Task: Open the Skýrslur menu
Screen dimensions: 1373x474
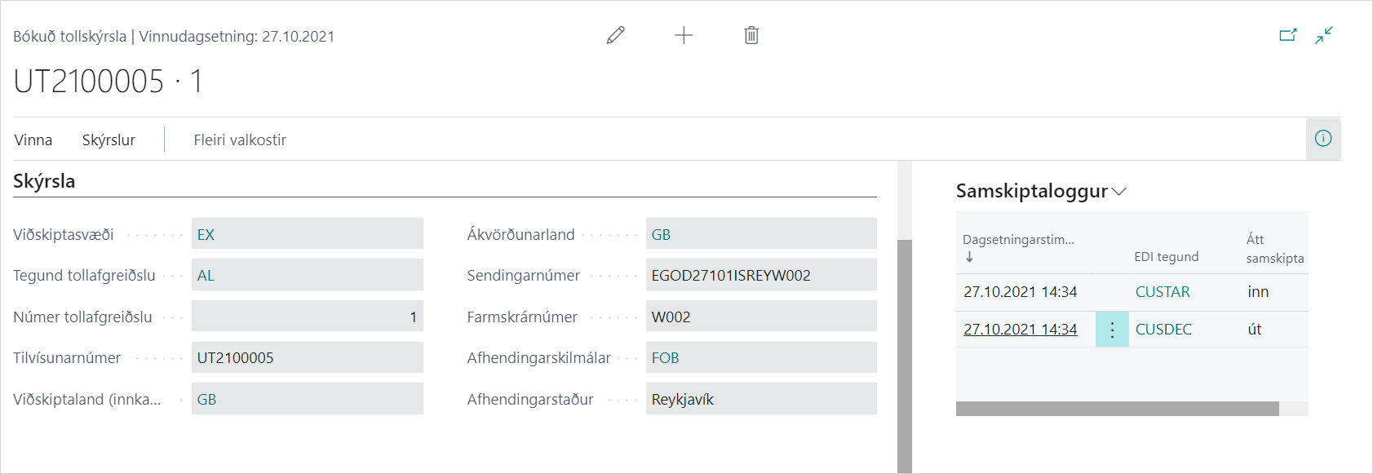Action: point(109,140)
